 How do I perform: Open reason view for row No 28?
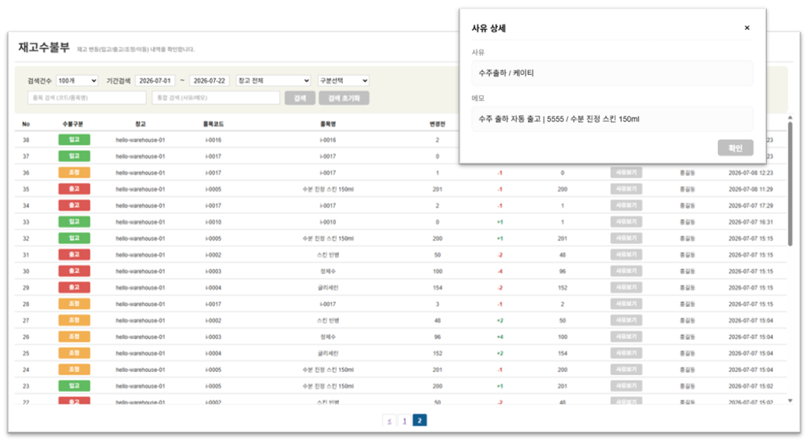click(626, 304)
